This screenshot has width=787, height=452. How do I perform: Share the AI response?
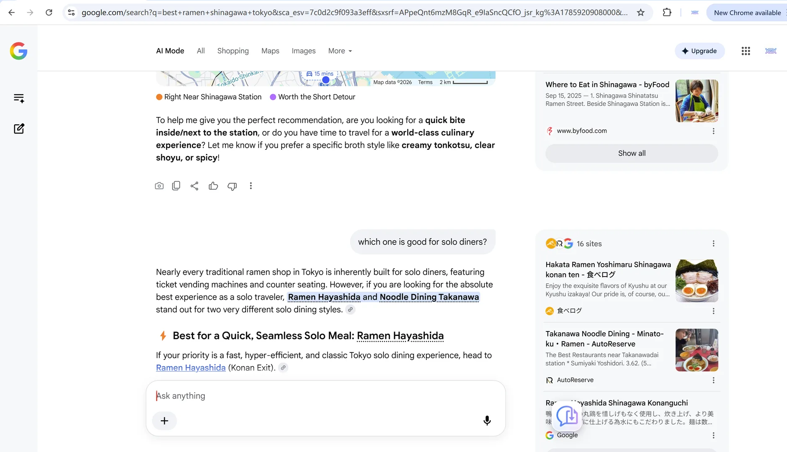click(x=194, y=186)
